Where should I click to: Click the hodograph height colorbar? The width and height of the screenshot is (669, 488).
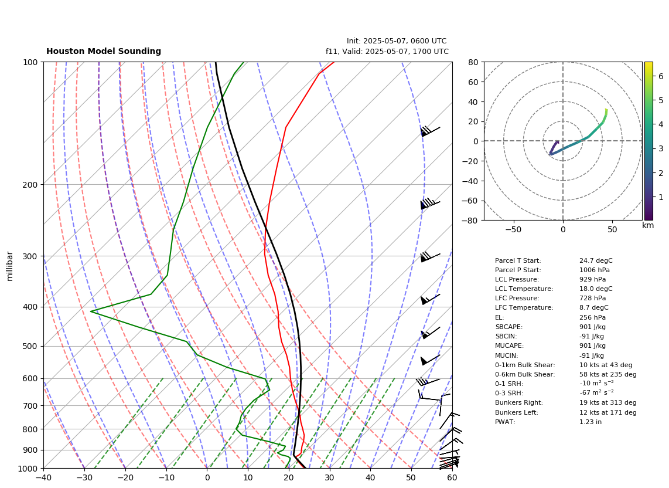coord(648,141)
